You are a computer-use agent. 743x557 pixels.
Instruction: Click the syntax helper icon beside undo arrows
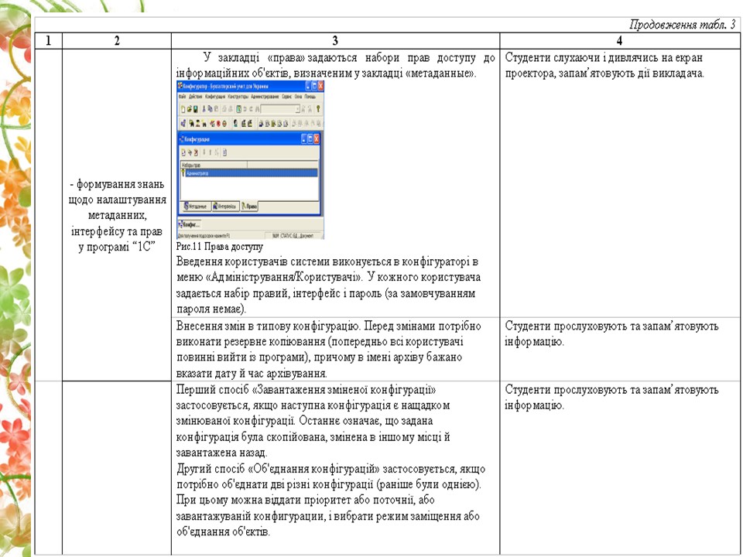point(238,110)
